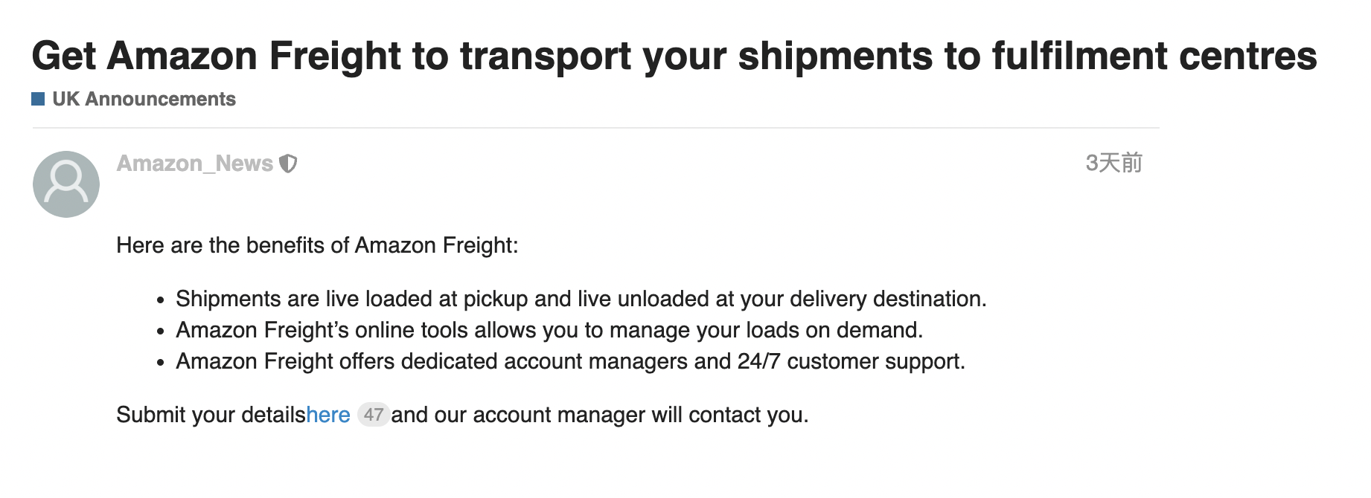The image size is (1371, 498).
Task: Click the divider line below UK Announcements
Action: point(595,128)
